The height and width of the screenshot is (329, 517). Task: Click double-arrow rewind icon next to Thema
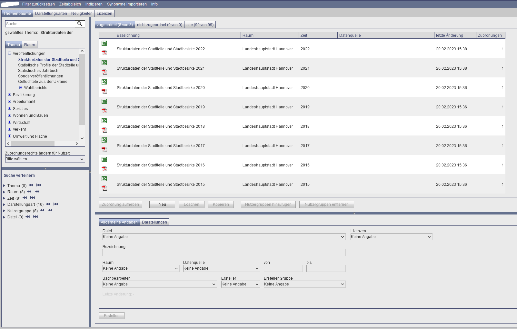pyautogui.click(x=31, y=185)
